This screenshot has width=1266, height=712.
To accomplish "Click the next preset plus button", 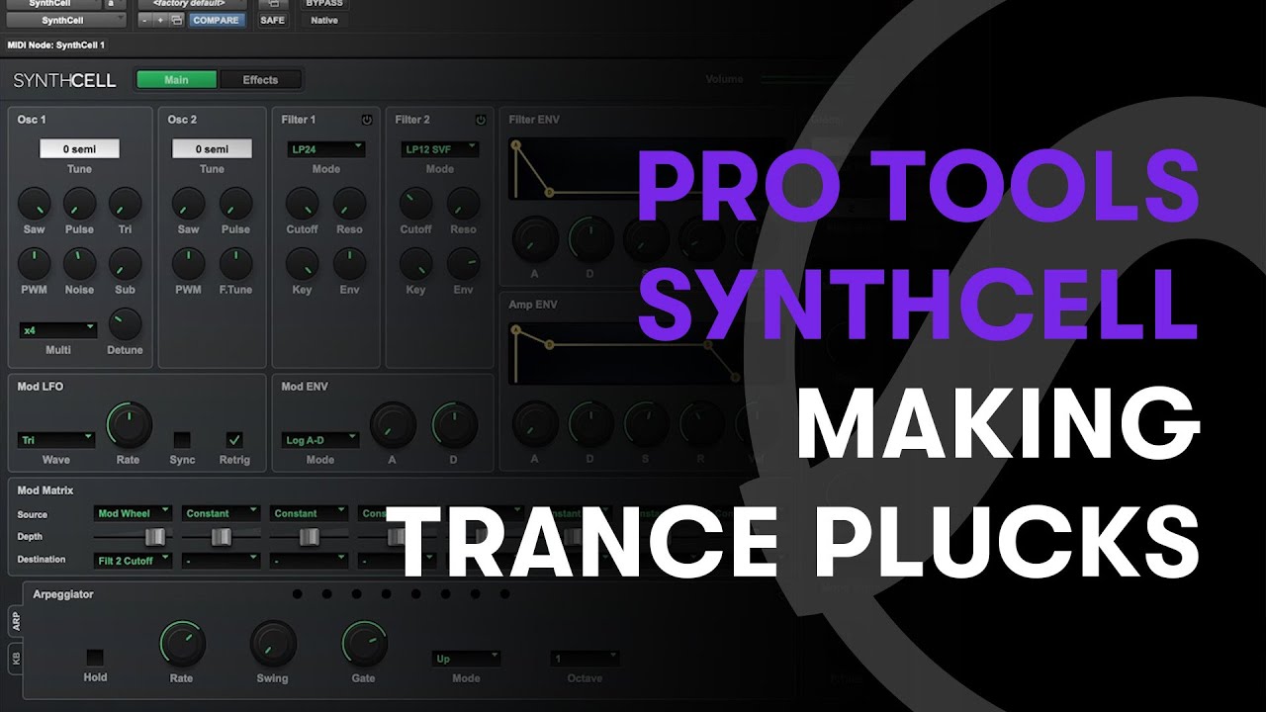I will (x=160, y=20).
